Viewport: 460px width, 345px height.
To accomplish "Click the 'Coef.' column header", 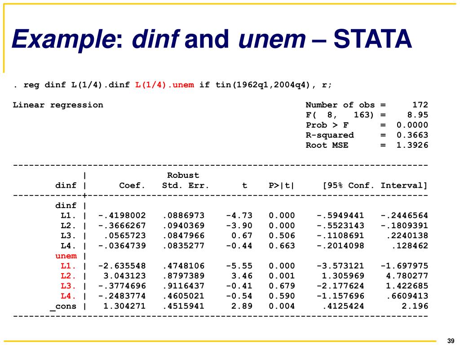I will click(132, 186).
